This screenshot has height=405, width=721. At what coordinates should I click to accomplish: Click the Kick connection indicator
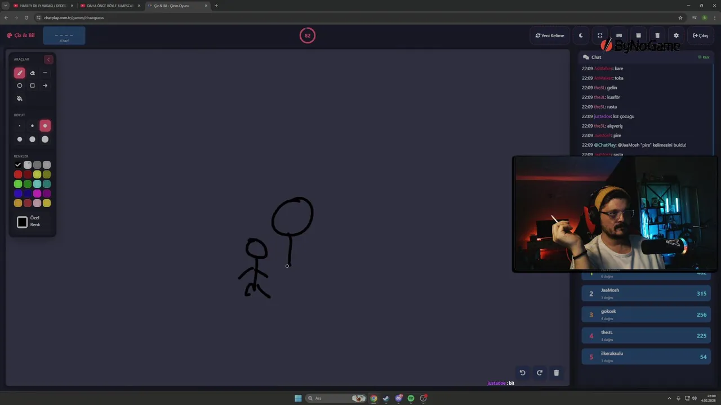704,57
